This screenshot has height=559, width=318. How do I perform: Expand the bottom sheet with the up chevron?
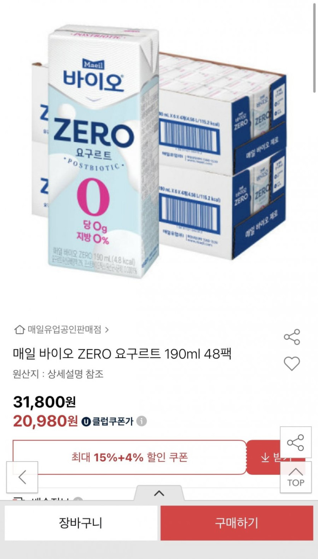(x=159, y=493)
